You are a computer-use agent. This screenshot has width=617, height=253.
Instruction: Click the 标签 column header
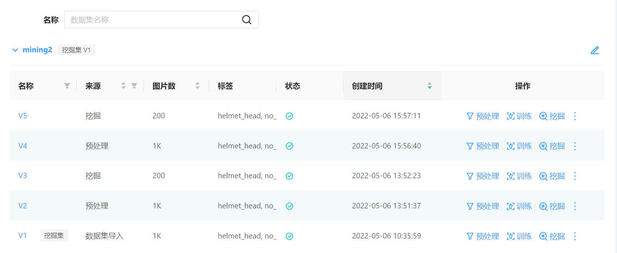pos(225,86)
